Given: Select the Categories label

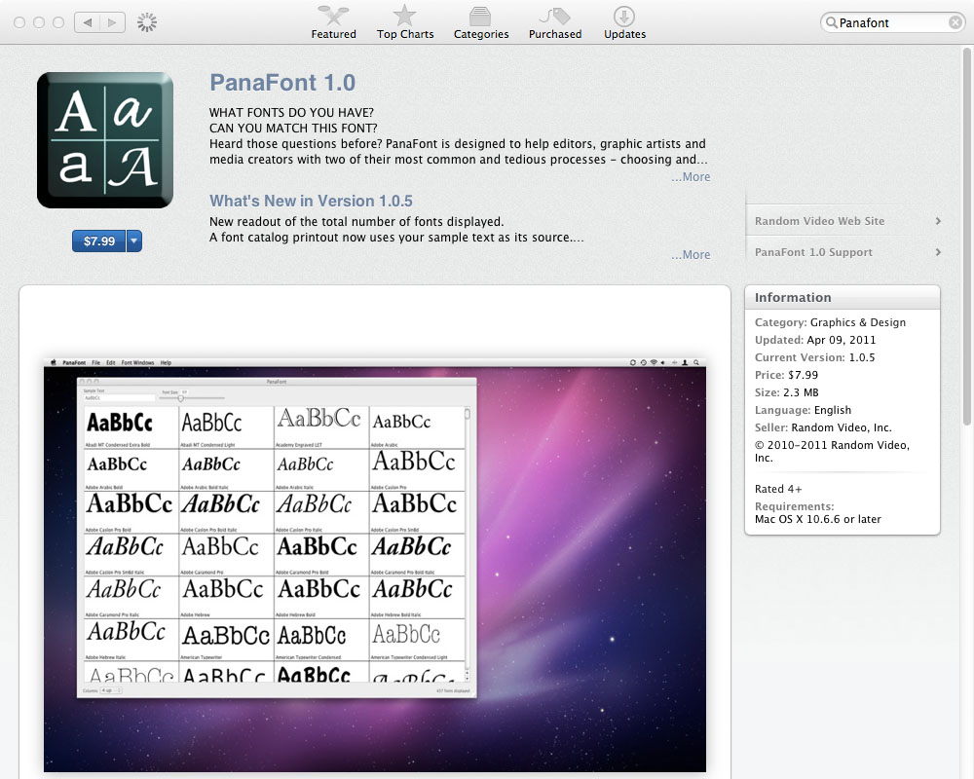Looking at the screenshot, I should point(481,34).
